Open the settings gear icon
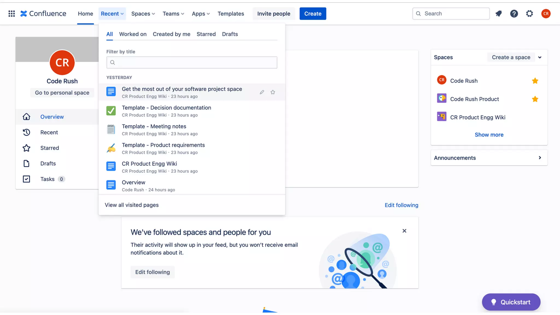 click(x=529, y=13)
